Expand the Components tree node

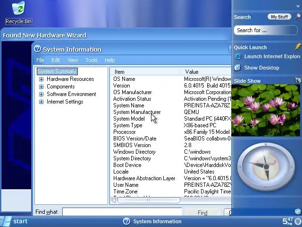coord(41,87)
